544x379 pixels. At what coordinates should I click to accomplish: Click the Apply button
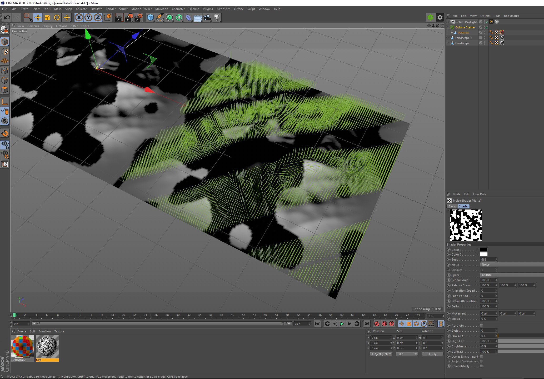[x=432, y=354]
